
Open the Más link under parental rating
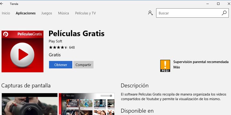click(177, 67)
